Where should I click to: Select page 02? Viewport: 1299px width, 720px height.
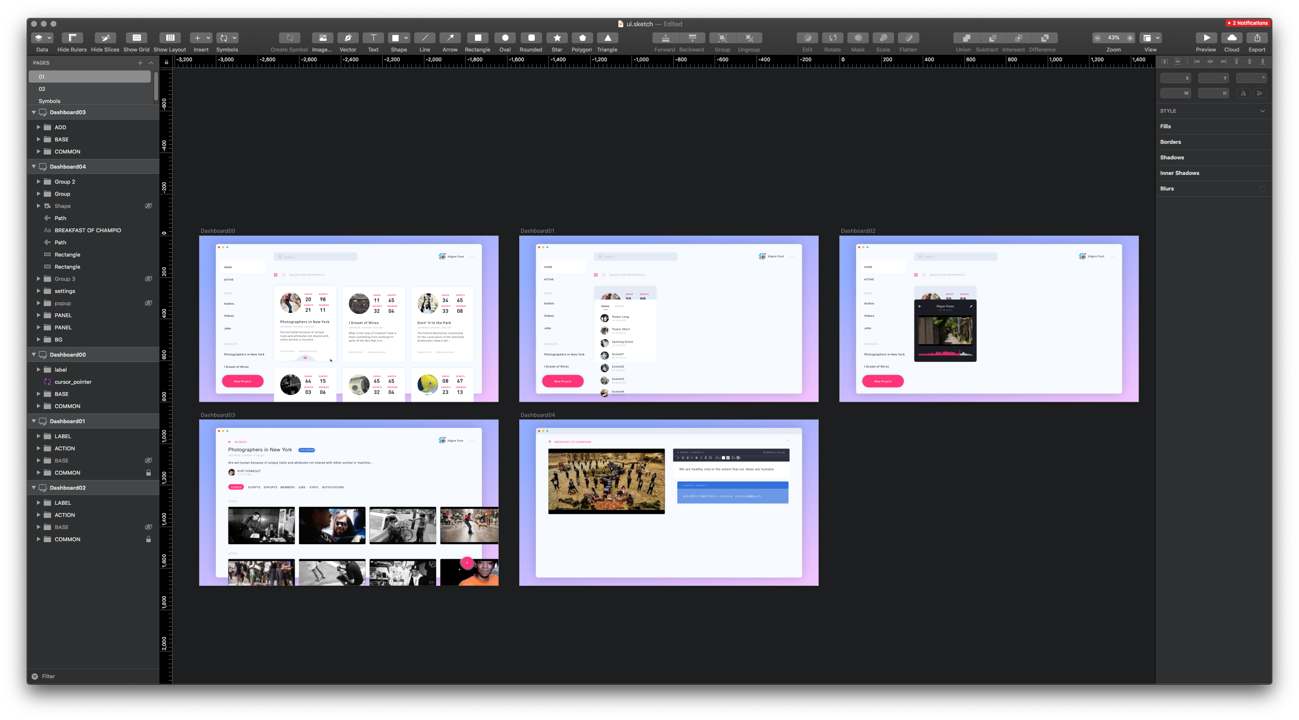(x=90, y=89)
